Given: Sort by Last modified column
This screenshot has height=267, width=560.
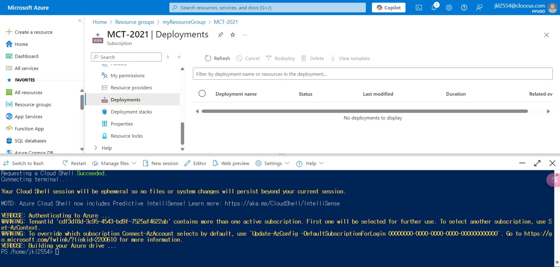Looking at the screenshot, I should [x=378, y=94].
